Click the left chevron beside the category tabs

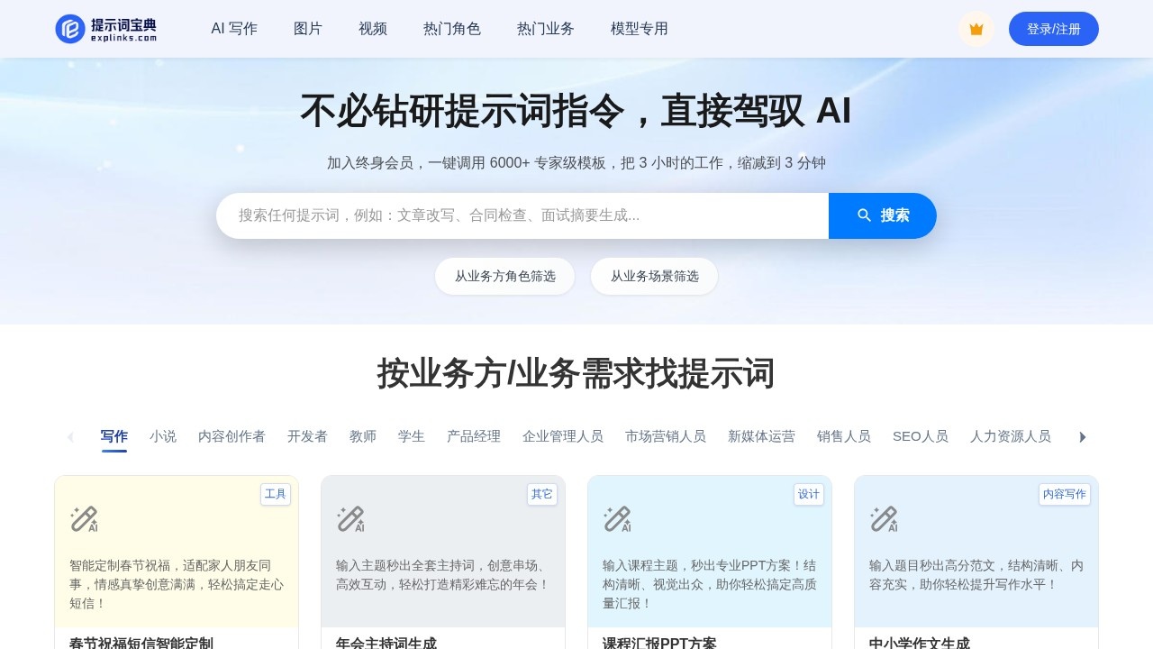click(70, 437)
